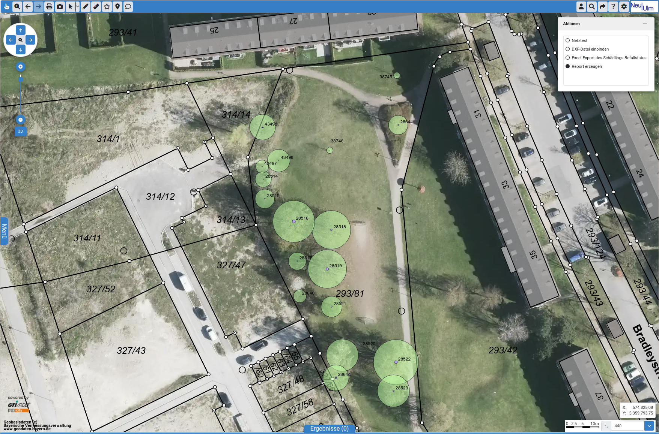Open the gear settings icon

pos(624,6)
